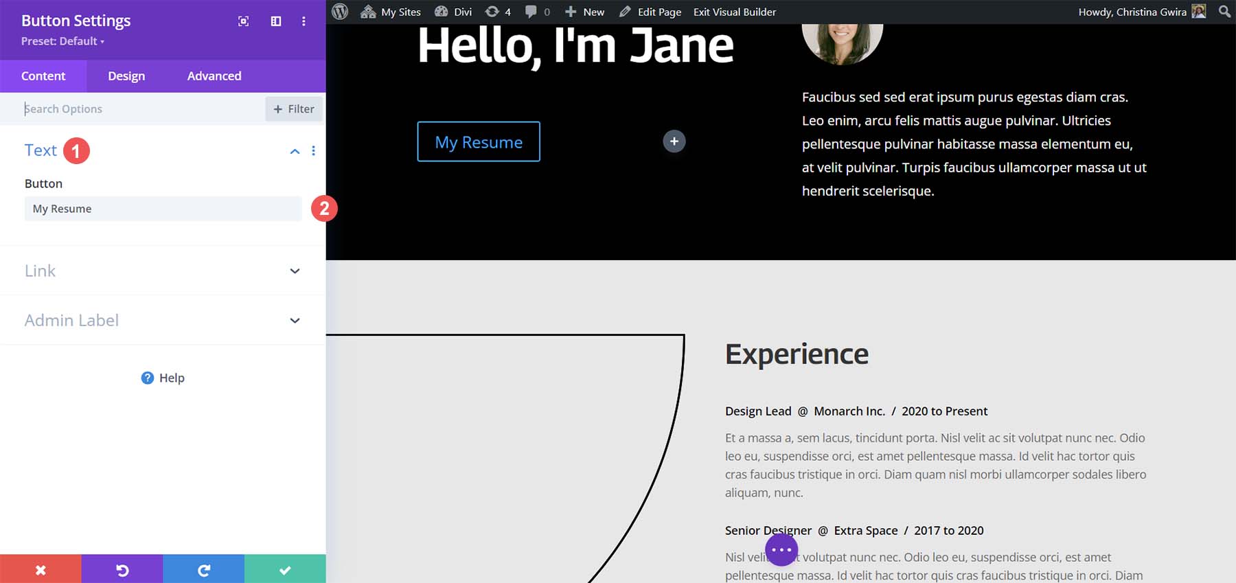Open the Preset: Default dropdown
1236x583 pixels.
[62, 41]
